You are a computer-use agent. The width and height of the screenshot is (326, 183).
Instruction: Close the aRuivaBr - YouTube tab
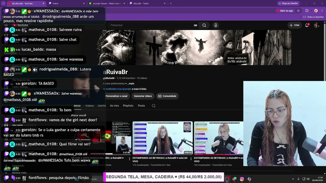coord(43,4)
